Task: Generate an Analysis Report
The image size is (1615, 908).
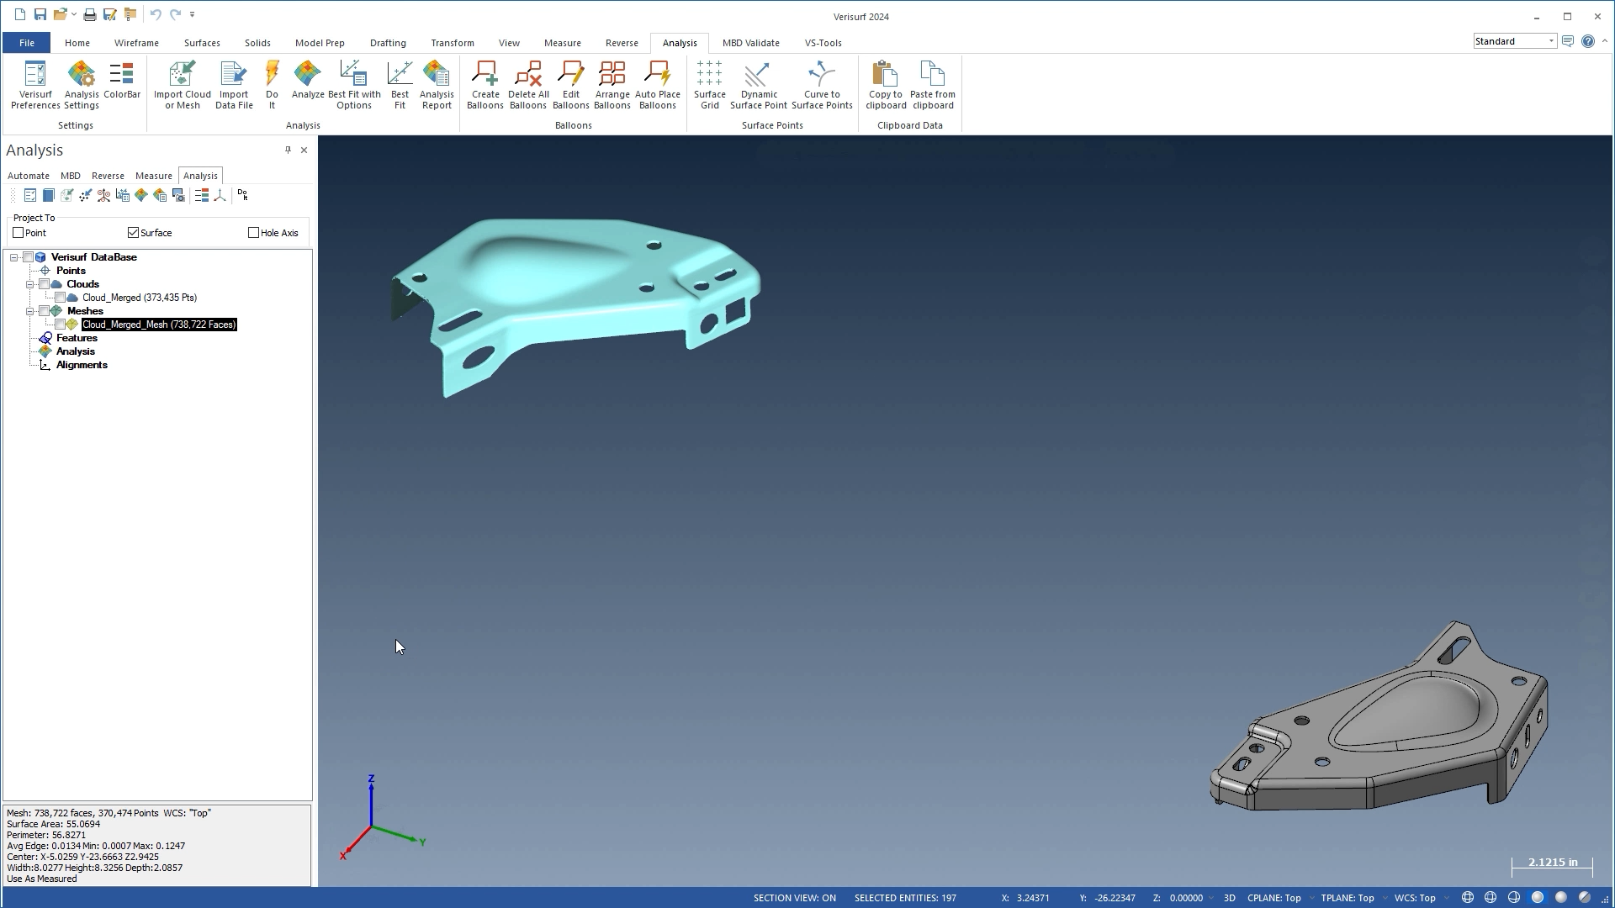Action: point(437,85)
